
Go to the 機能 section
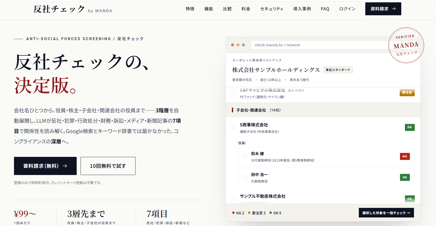(x=209, y=9)
